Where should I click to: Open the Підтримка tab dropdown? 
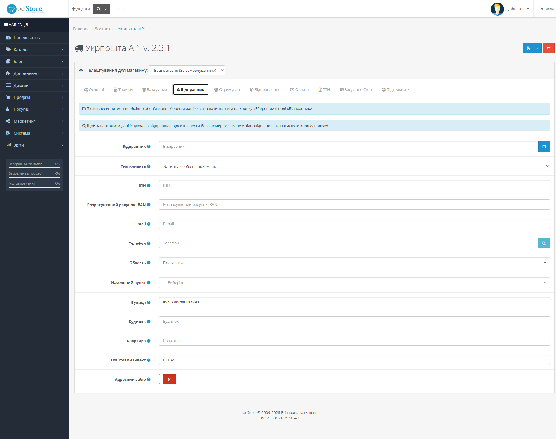(x=396, y=89)
